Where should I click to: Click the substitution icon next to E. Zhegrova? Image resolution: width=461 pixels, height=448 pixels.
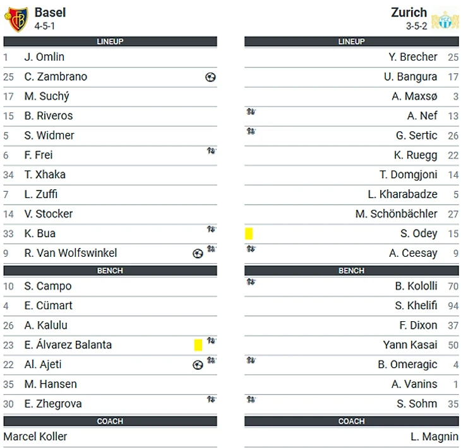(212, 399)
